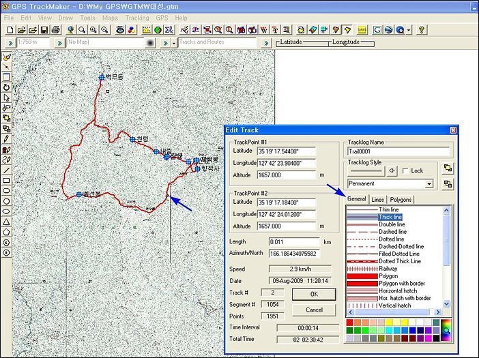
Task: Open the Permanent dropdown
Action: 429,183
